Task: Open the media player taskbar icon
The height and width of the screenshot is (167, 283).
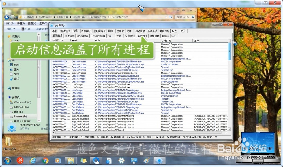Action: (x=58, y=160)
